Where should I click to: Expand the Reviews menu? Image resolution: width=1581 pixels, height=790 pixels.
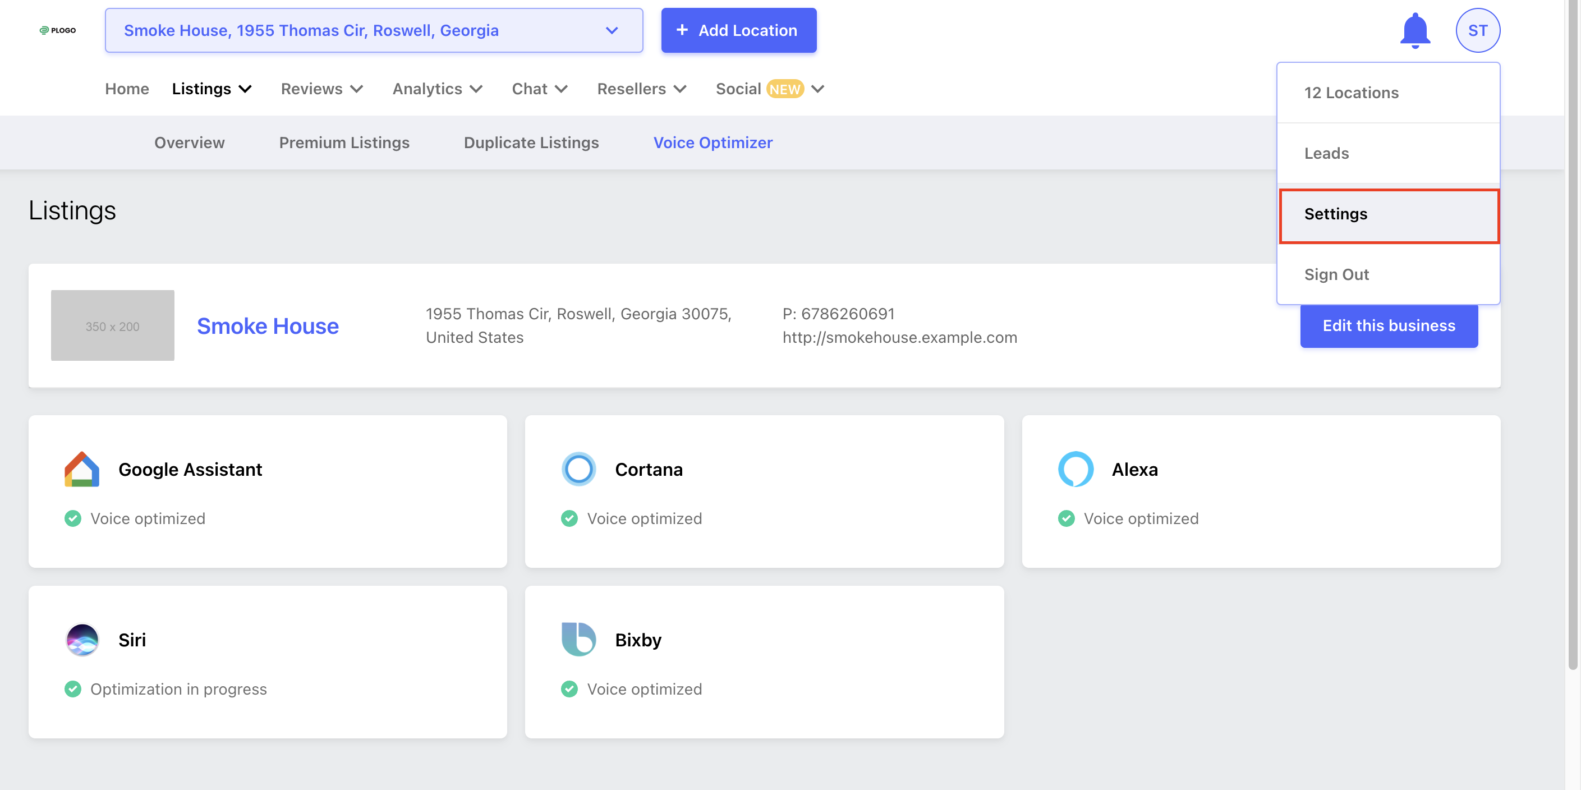pyautogui.click(x=322, y=89)
